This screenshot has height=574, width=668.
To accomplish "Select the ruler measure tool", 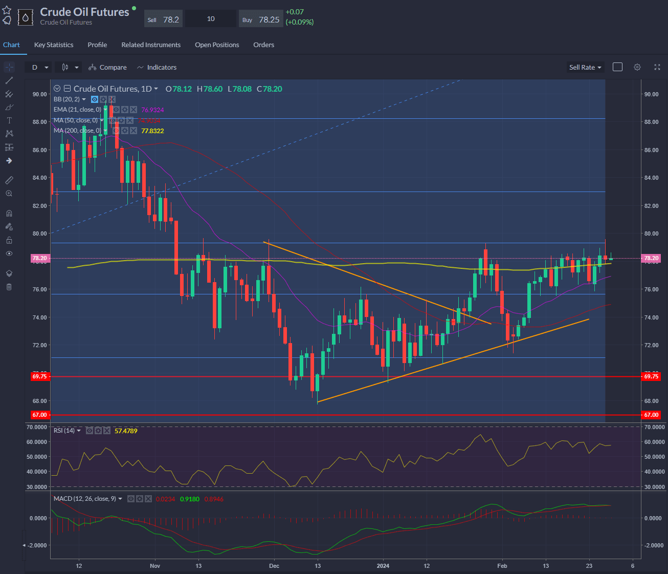I will coord(9,180).
